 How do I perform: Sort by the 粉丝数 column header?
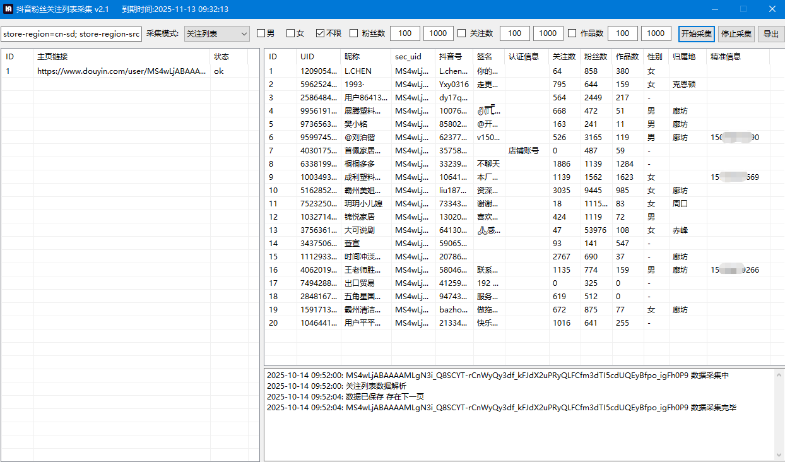pyautogui.click(x=596, y=57)
